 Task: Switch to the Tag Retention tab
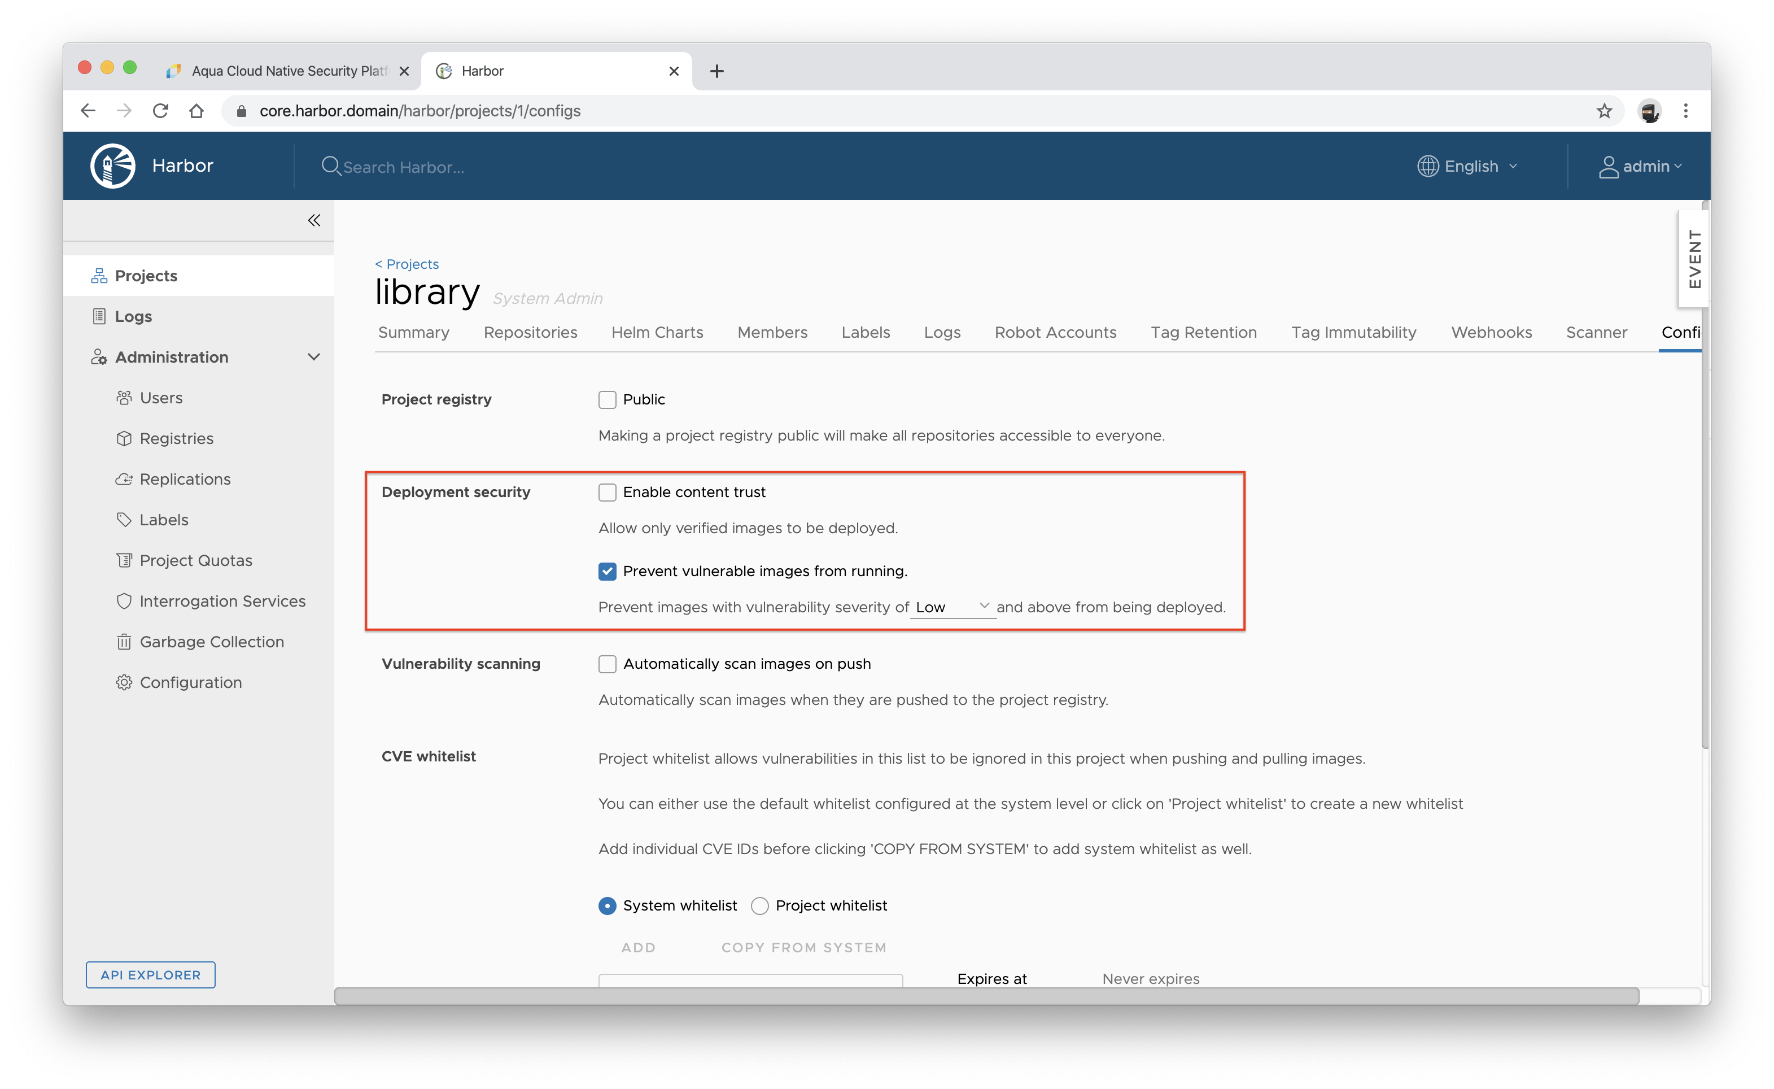click(x=1203, y=333)
